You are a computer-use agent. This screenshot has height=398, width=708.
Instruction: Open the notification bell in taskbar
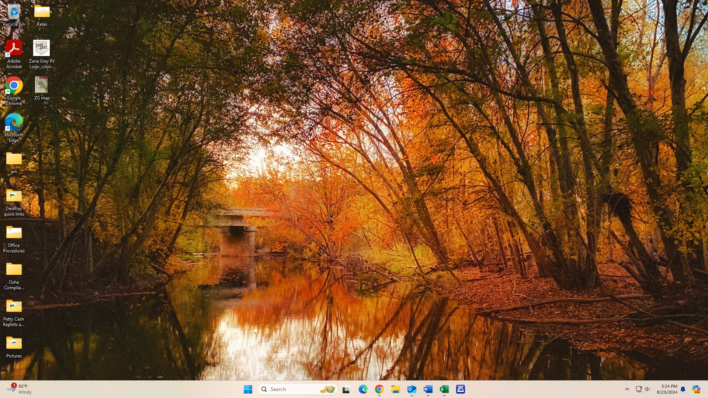tap(683, 389)
